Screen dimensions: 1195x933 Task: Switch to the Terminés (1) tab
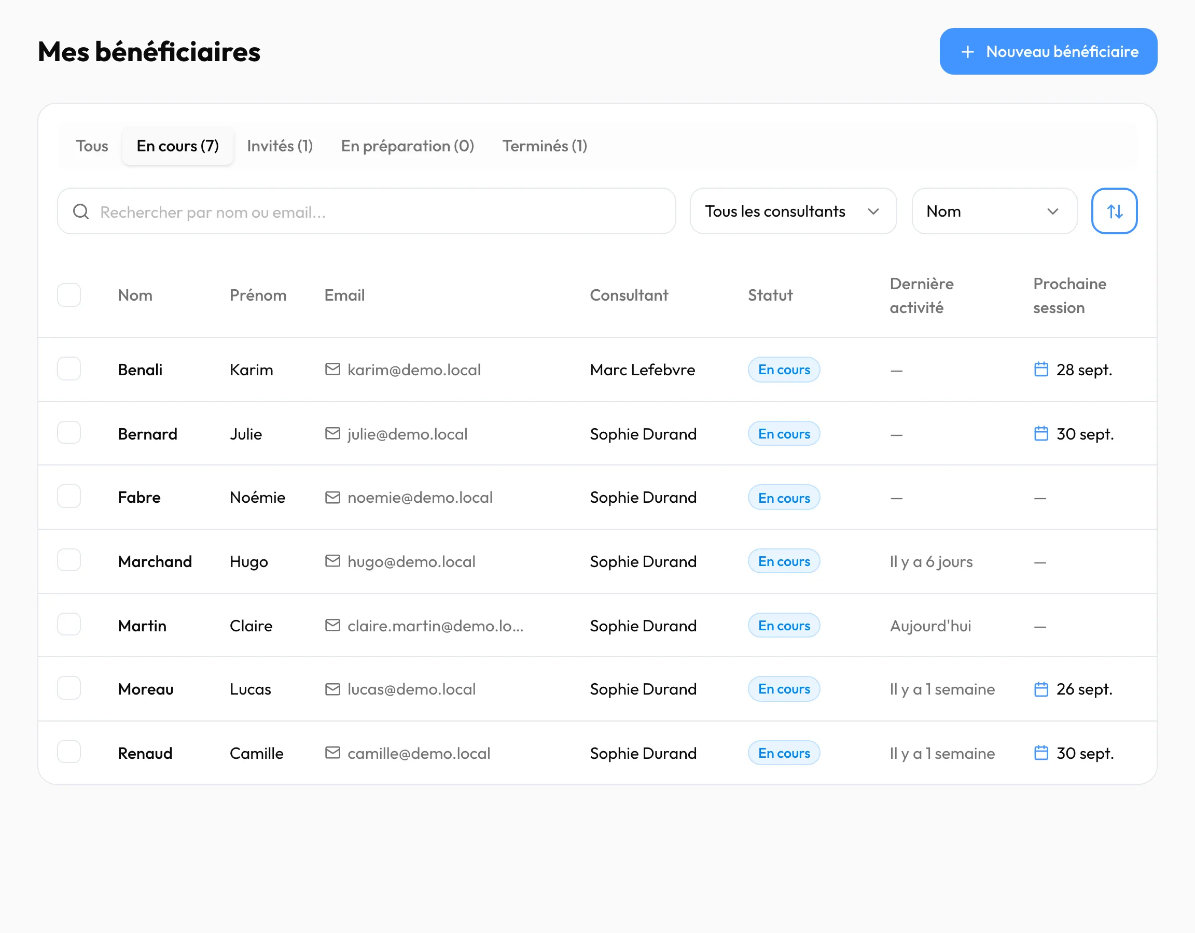point(545,146)
